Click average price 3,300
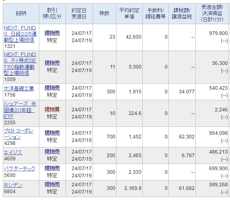230x200 pixels. [135, 67]
